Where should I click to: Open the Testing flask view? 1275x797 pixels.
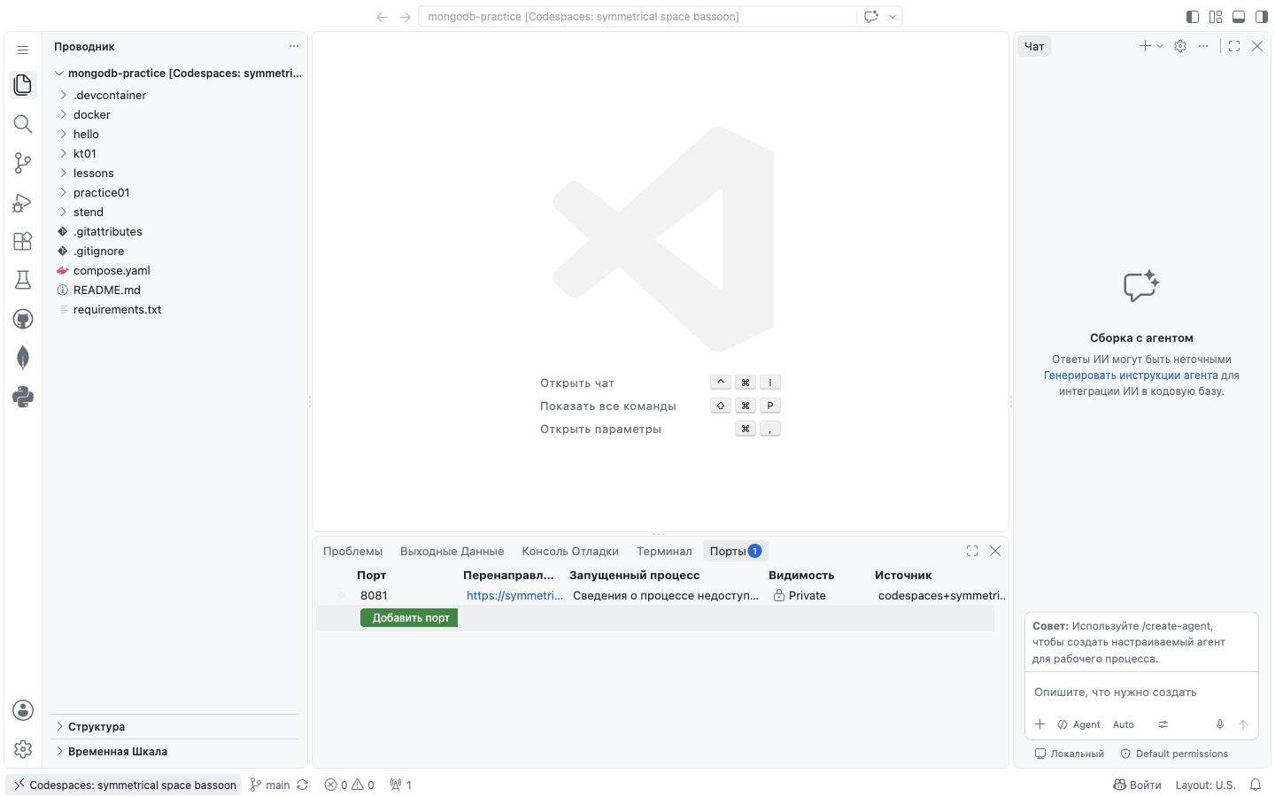[x=23, y=280]
